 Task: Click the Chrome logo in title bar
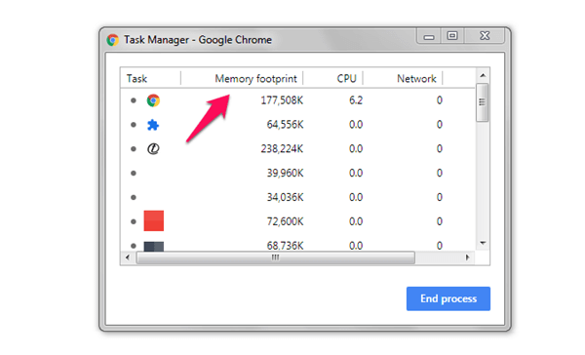coord(113,40)
